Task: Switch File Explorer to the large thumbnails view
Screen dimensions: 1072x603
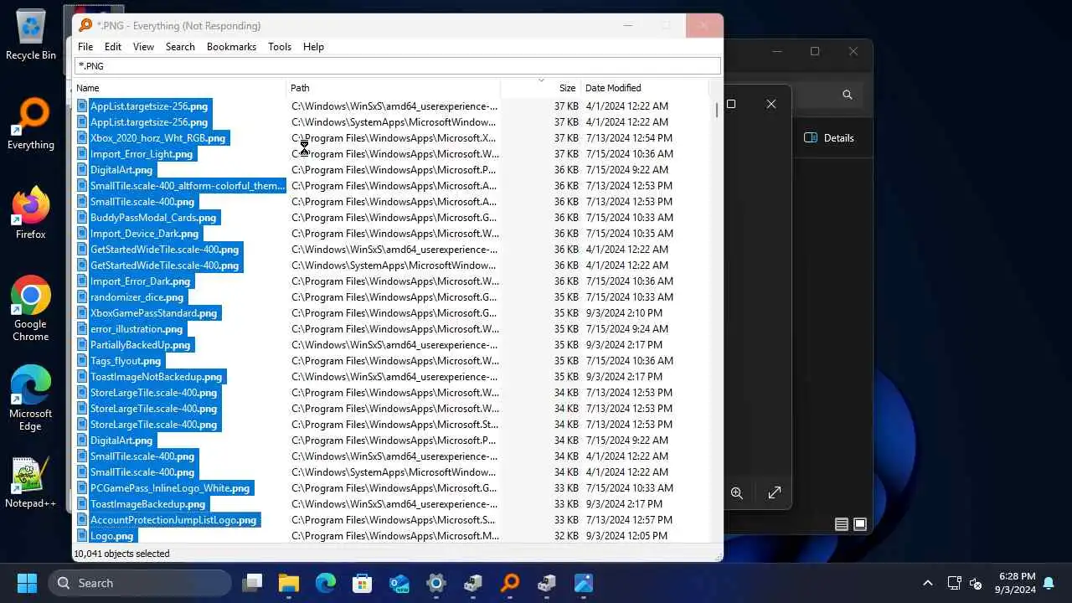Action: [859, 524]
